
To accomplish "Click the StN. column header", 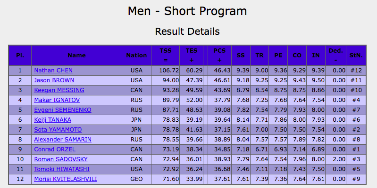I will coord(356,55).
